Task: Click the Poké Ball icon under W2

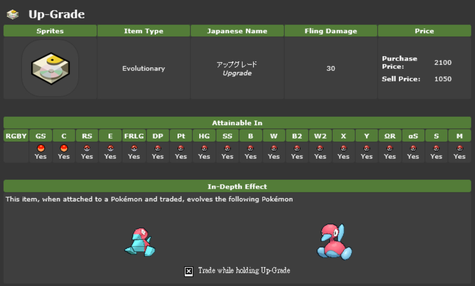Action: point(320,148)
